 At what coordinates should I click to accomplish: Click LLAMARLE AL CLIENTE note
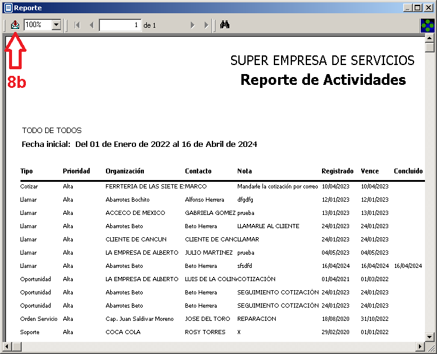268,226
